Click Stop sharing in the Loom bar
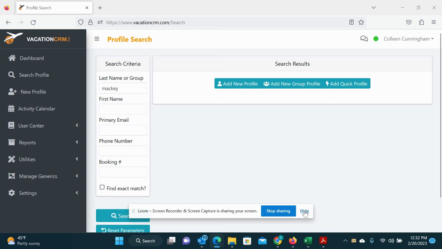442x249 pixels. [278, 211]
